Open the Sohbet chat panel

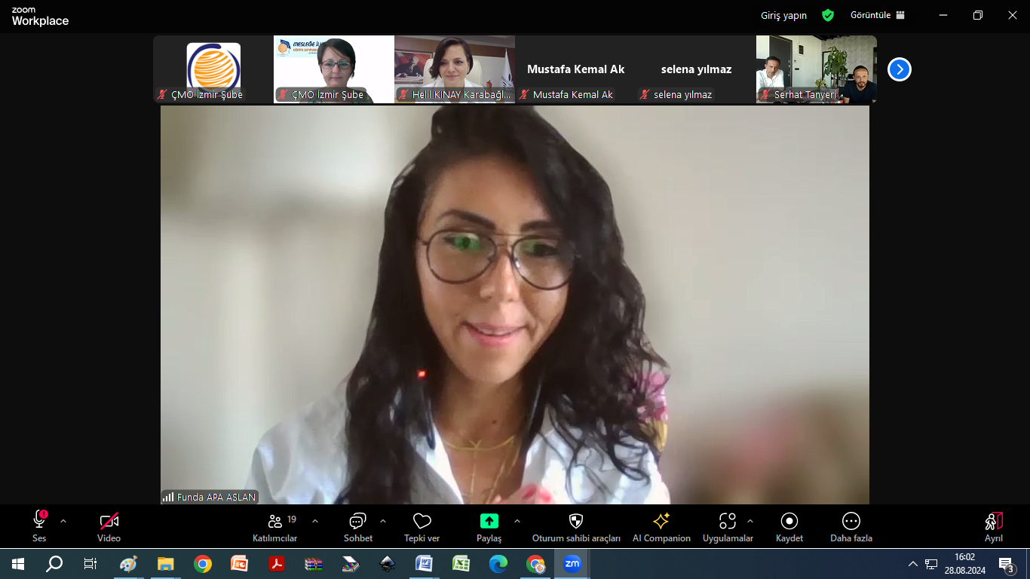pos(357,522)
